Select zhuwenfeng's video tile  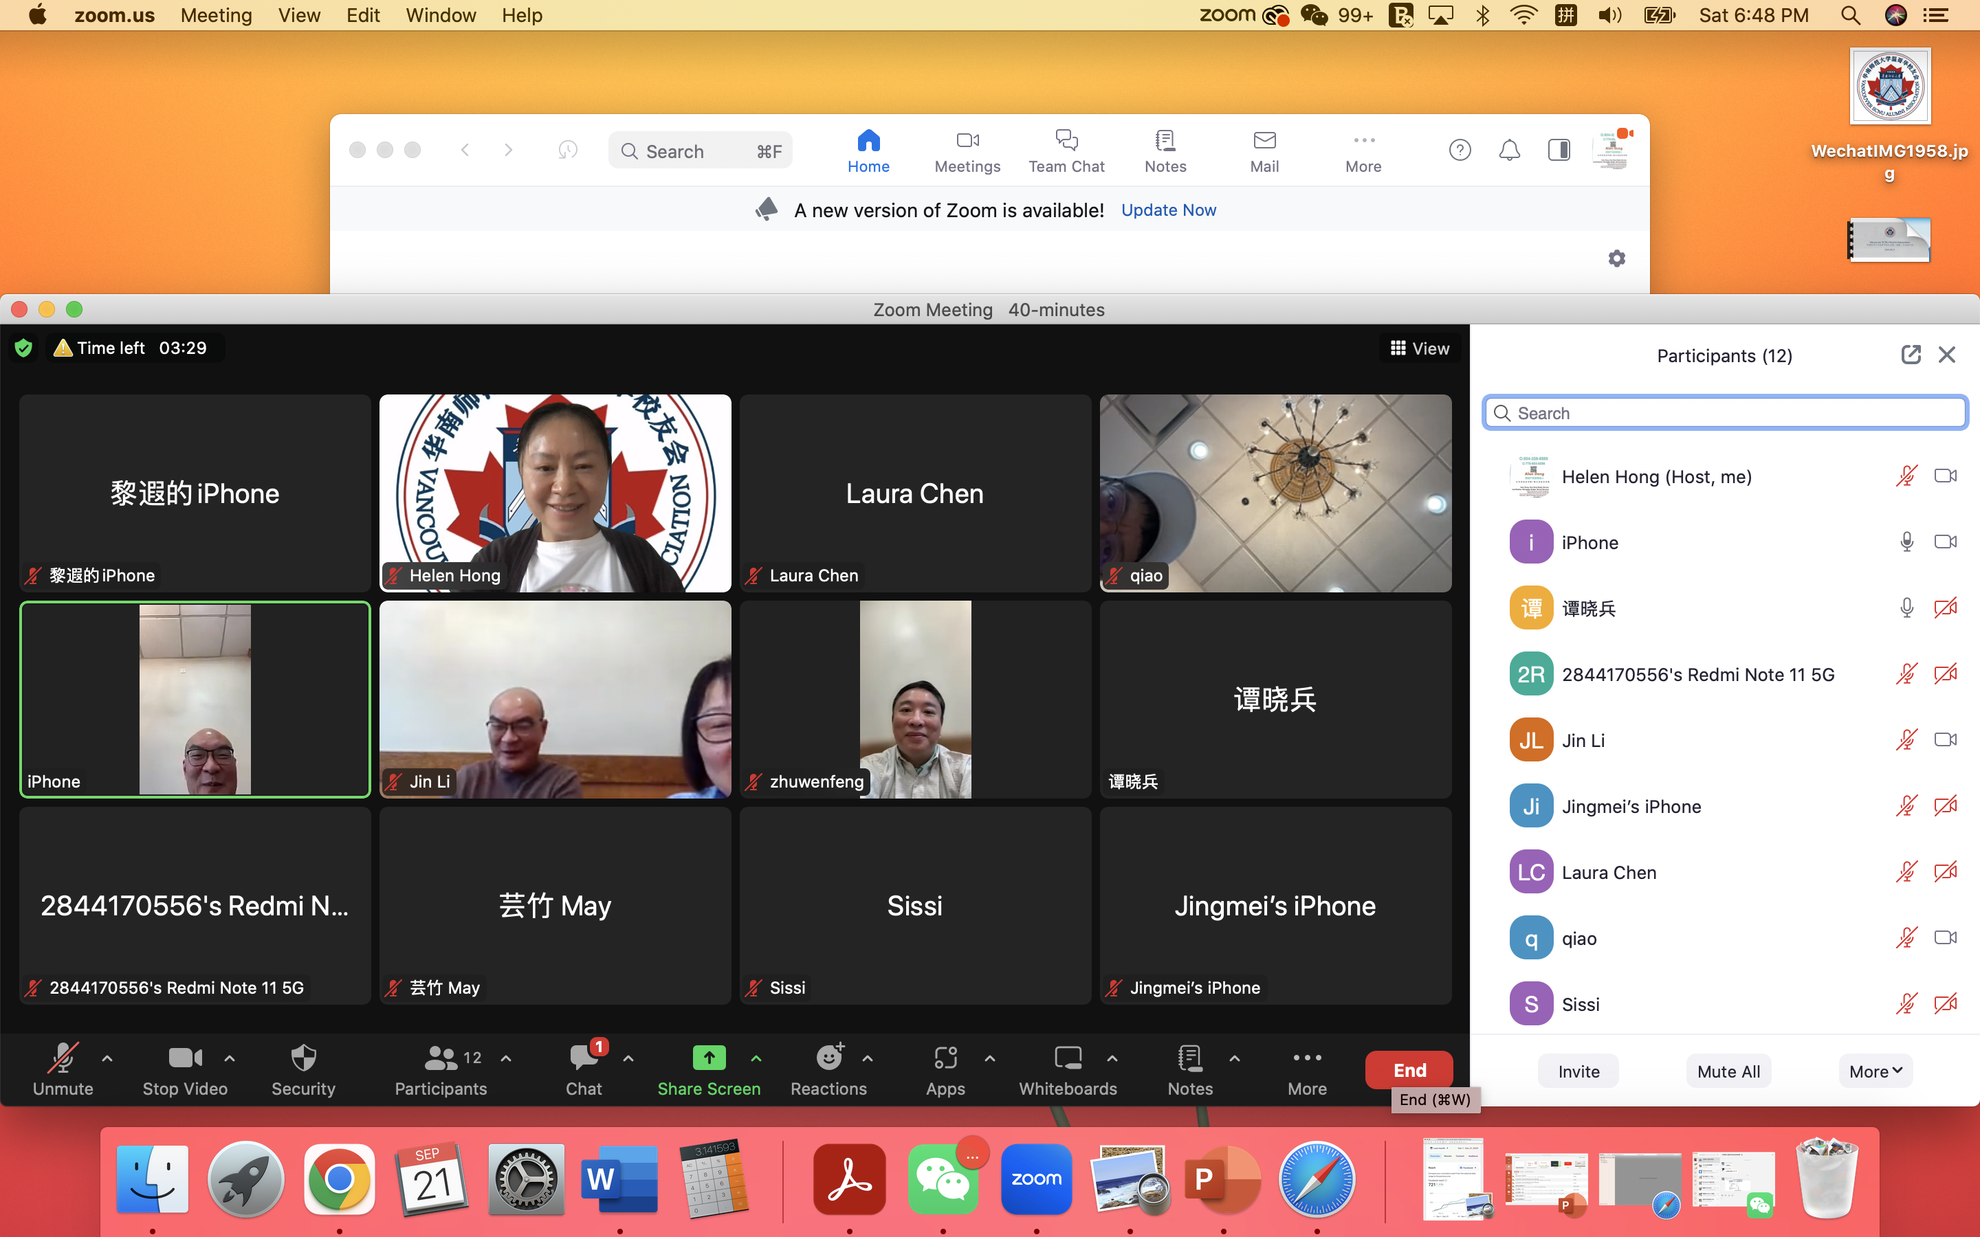[x=915, y=700]
